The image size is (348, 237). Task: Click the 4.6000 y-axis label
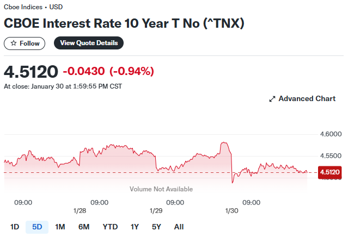330,134
